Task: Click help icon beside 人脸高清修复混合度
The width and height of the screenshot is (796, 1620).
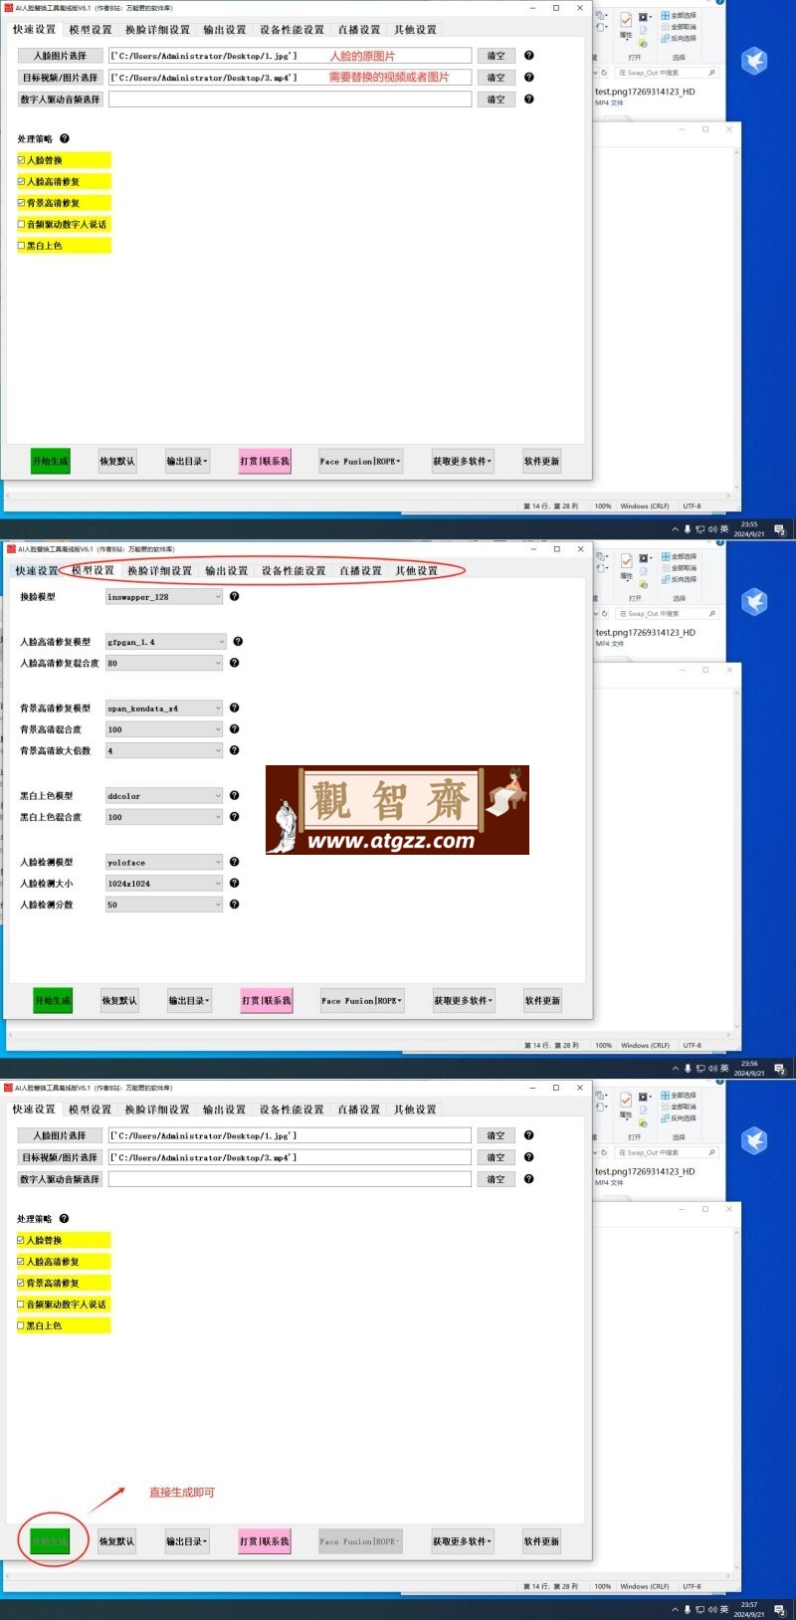Action: [235, 663]
